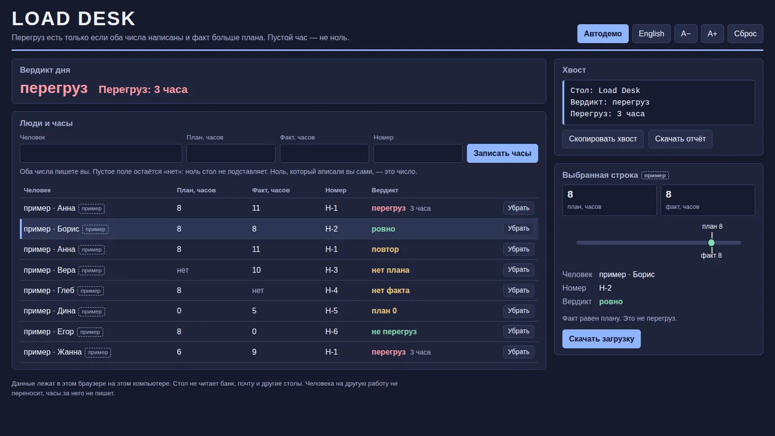Click the green marker on the план/факт track

click(x=711, y=242)
